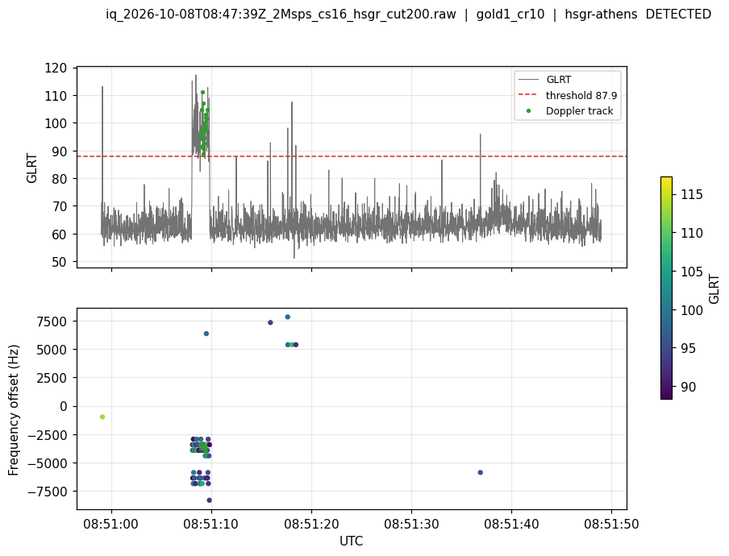Click the '7500' frequency offset tick label
The image size is (729, 556).
click(x=52, y=322)
